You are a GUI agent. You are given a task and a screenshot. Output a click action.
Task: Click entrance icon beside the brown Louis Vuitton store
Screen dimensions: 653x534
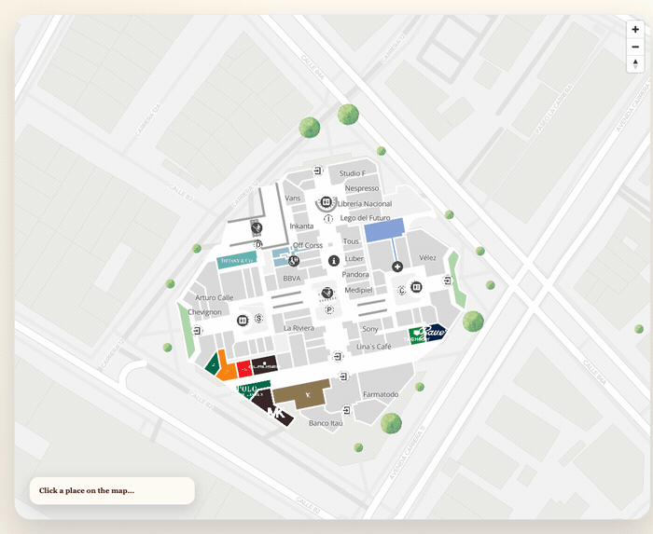[342, 377]
